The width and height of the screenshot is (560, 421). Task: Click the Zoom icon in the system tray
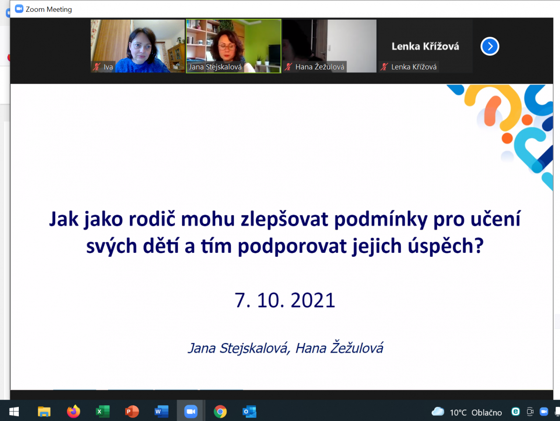coord(544,411)
